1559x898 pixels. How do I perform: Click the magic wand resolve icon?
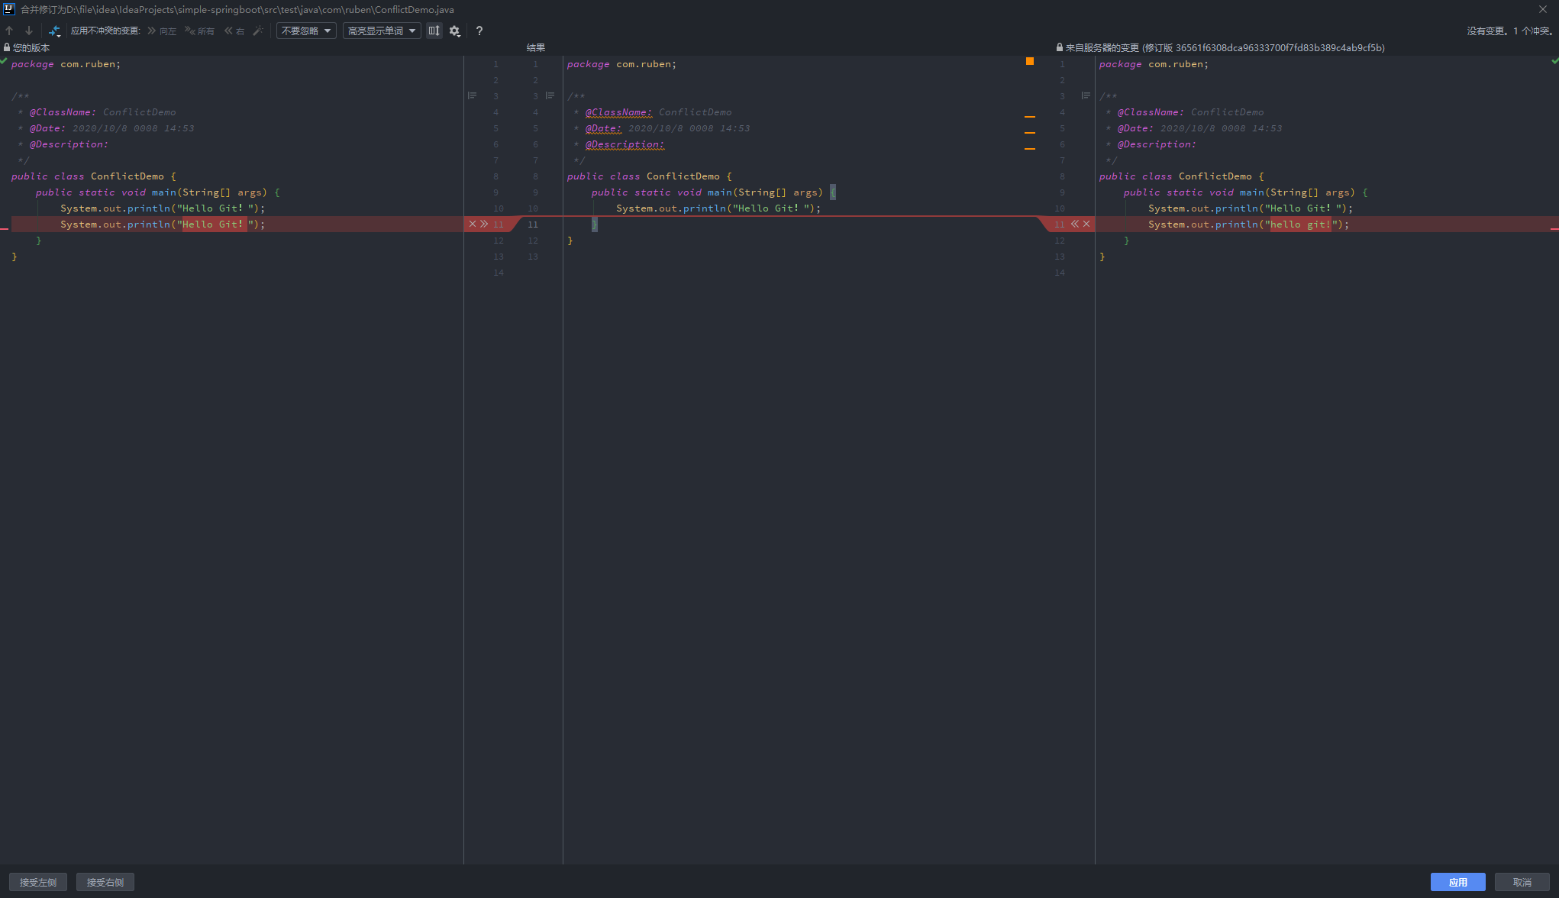click(258, 31)
